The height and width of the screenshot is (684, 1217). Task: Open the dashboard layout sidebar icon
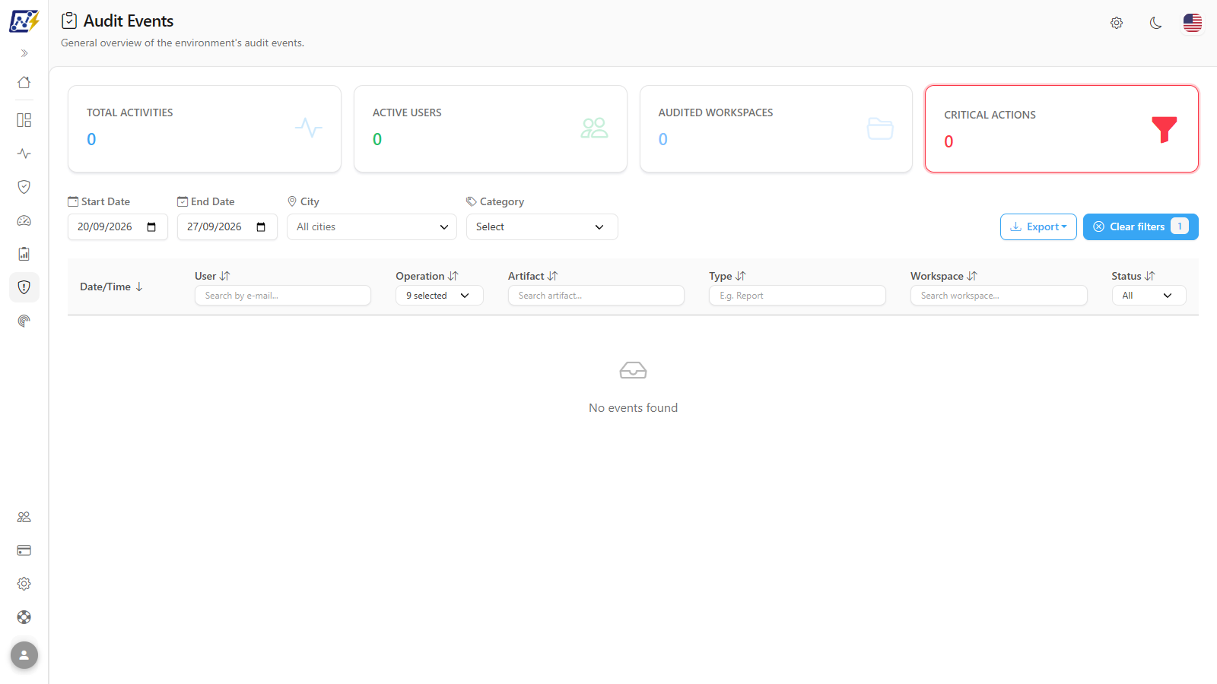tap(24, 120)
